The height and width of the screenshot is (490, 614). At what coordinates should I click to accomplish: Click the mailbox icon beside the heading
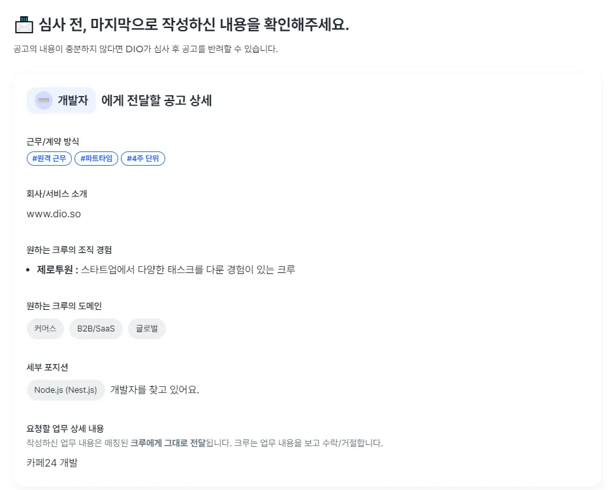click(x=24, y=25)
